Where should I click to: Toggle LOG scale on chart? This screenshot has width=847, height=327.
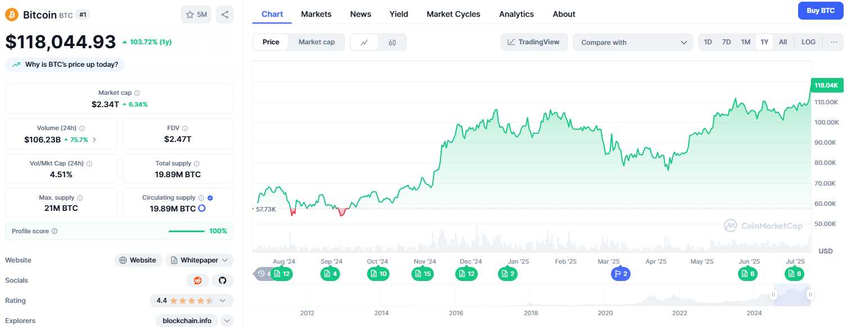click(809, 42)
